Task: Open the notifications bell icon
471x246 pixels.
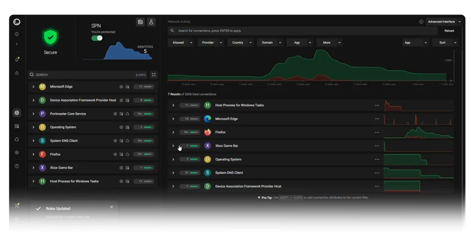Action: [17, 59]
